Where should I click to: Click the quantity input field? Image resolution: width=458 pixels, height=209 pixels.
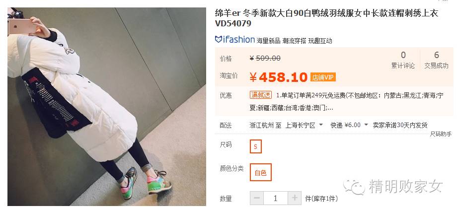(275, 198)
